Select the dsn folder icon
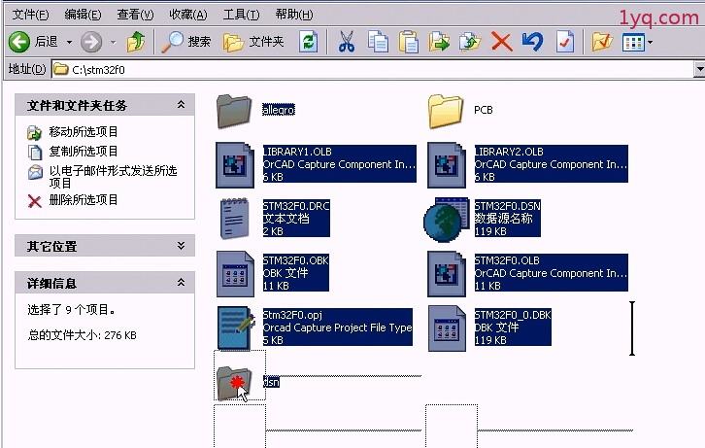 [235, 383]
